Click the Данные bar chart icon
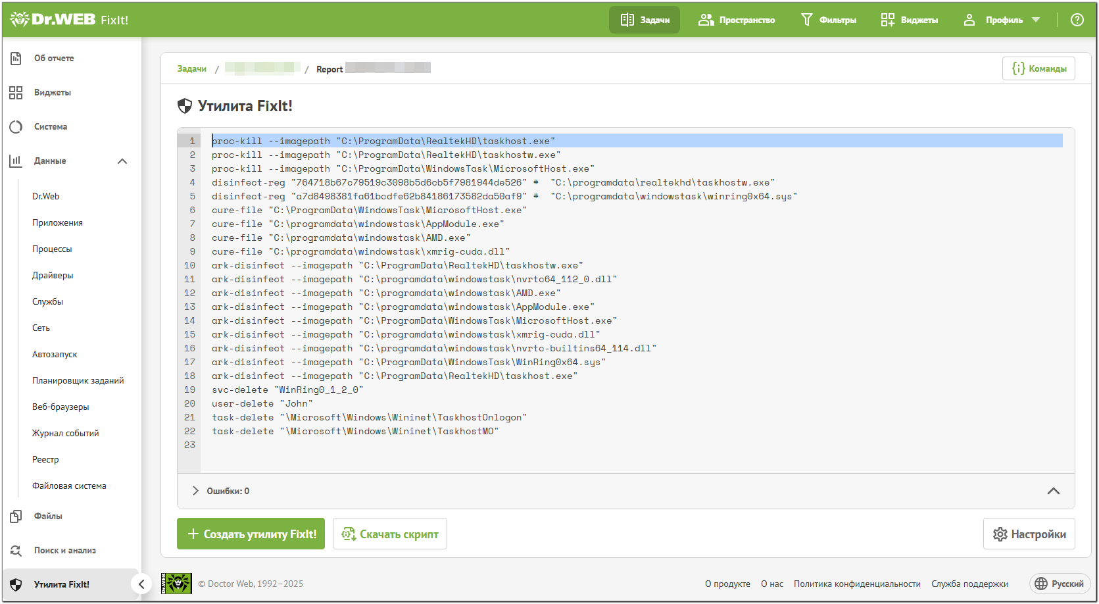Viewport: 1099px width, 604px height. click(x=16, y=161)
